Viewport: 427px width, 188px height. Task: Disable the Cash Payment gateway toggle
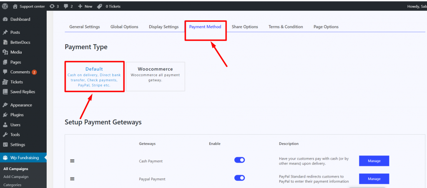click(239, 160)
